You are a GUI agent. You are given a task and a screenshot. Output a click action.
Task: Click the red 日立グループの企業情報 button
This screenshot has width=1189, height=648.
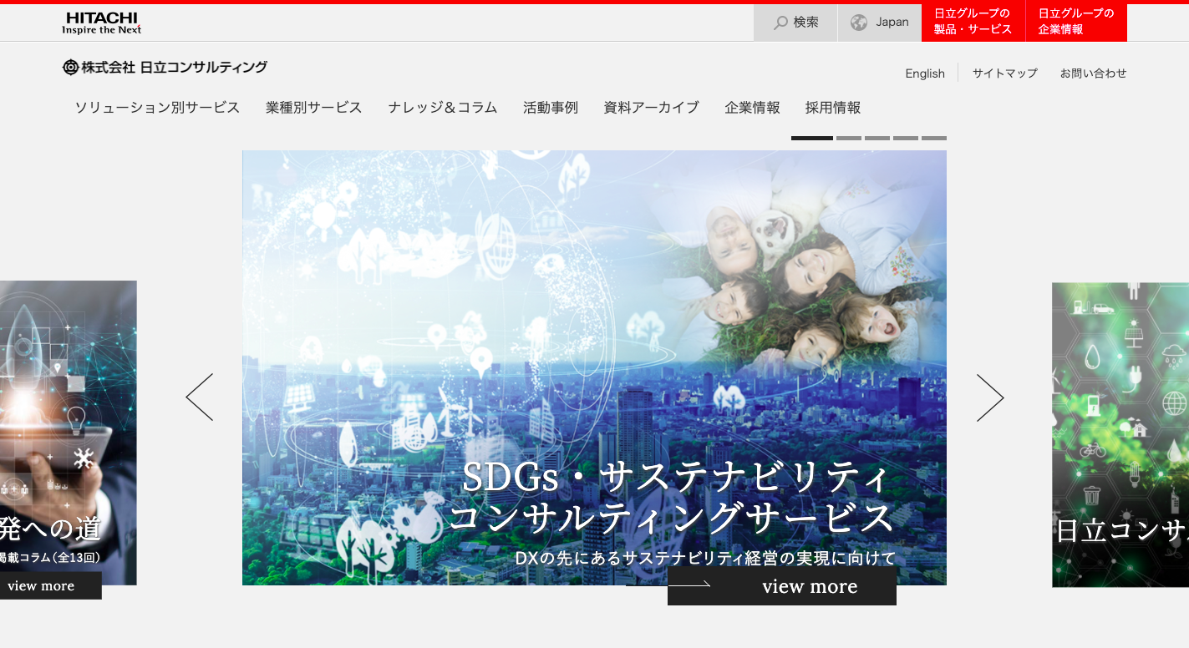click(x=1075, y=22)
